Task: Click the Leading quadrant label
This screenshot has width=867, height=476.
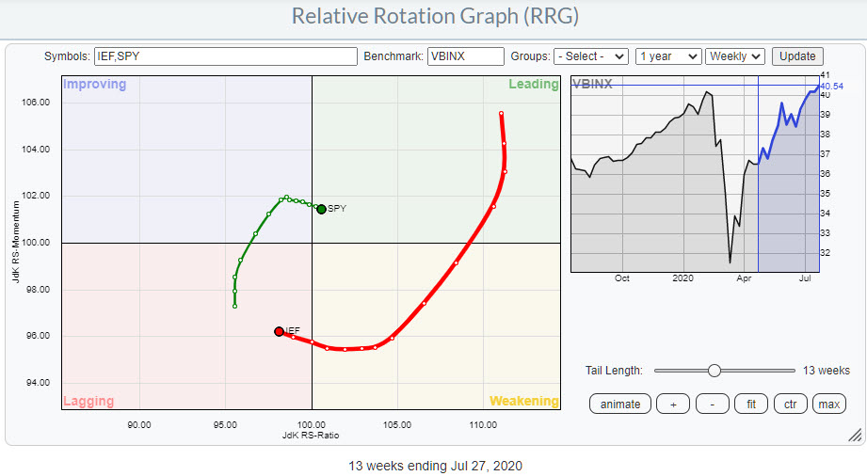Action: 534,85
